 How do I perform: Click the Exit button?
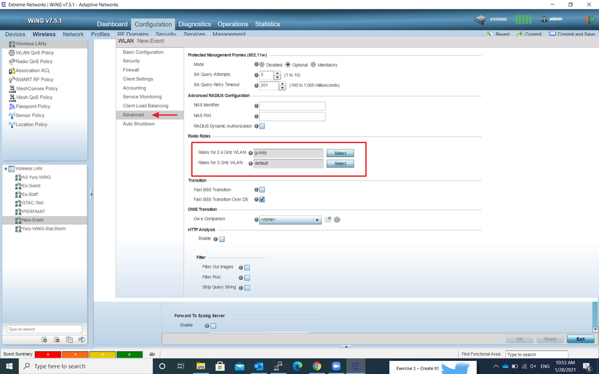580,339
